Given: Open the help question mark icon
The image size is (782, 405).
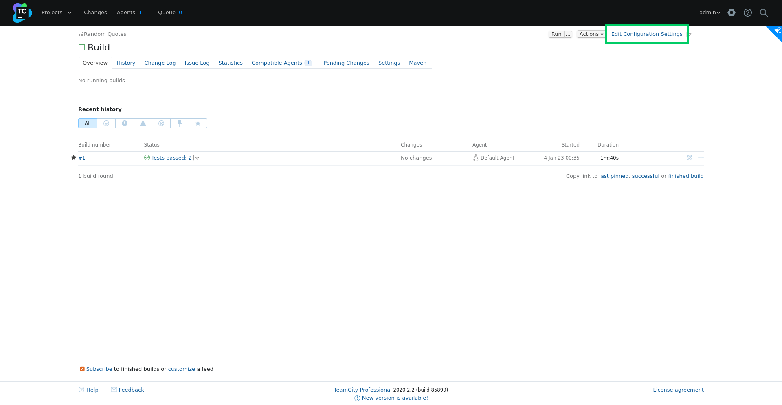Looking at the screenshot, I should click(748, 13).
